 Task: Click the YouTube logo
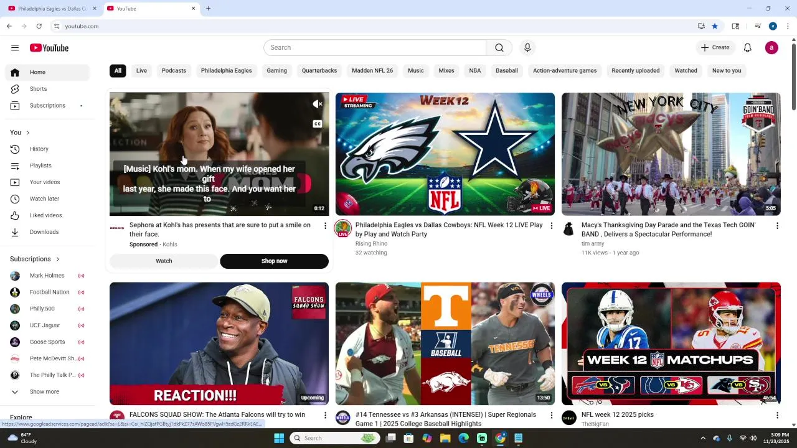tap(49, 48)
